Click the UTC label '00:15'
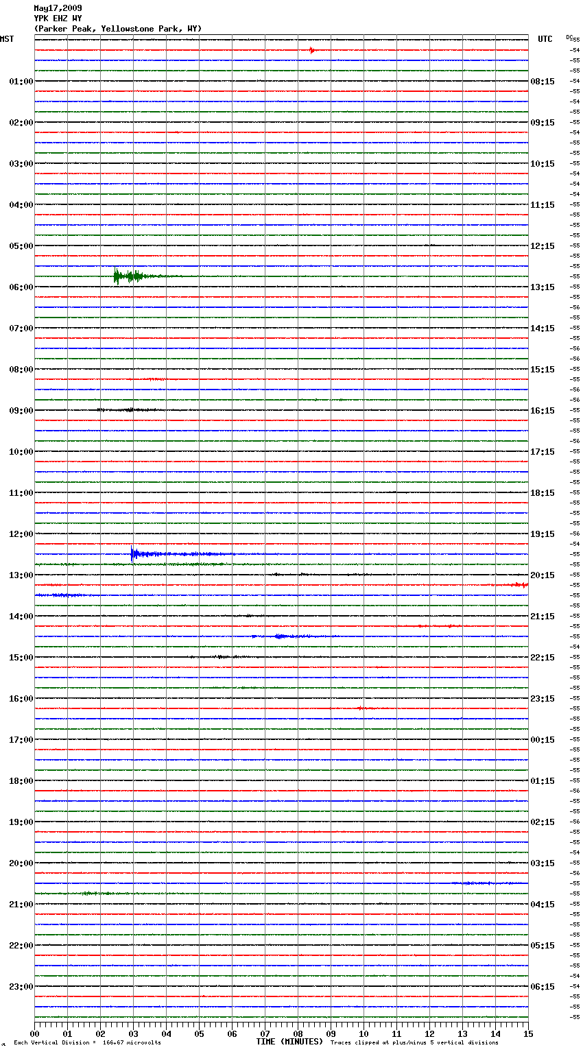 tap(543, 740)
